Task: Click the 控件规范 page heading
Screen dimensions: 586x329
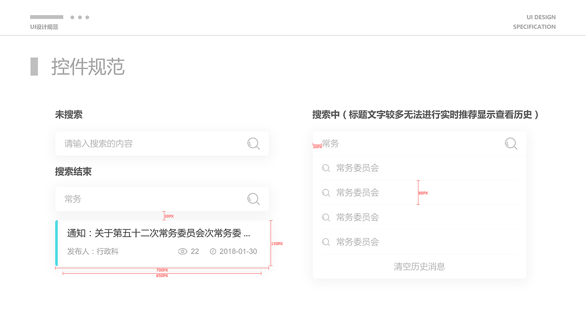Action: (x=88, y=67)
